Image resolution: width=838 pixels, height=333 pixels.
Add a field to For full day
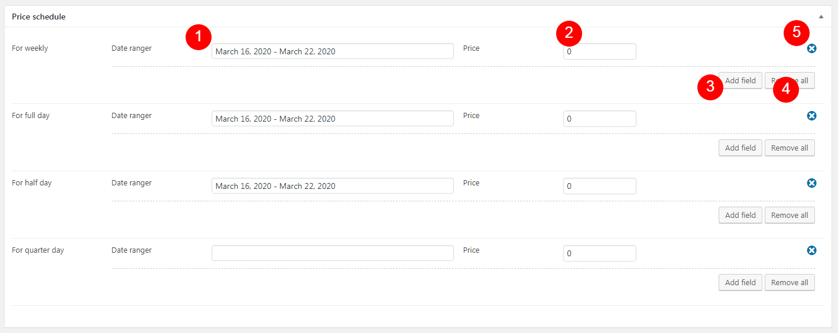(740, 148)
